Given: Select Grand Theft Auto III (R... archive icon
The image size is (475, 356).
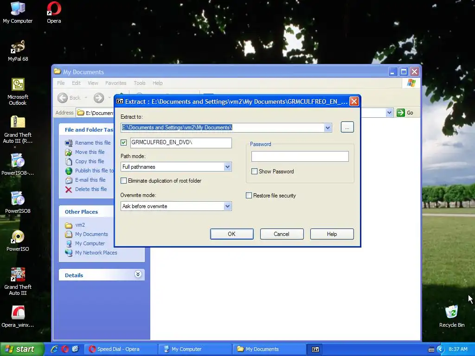Looking at the screenshot, I should pos(18,129).
